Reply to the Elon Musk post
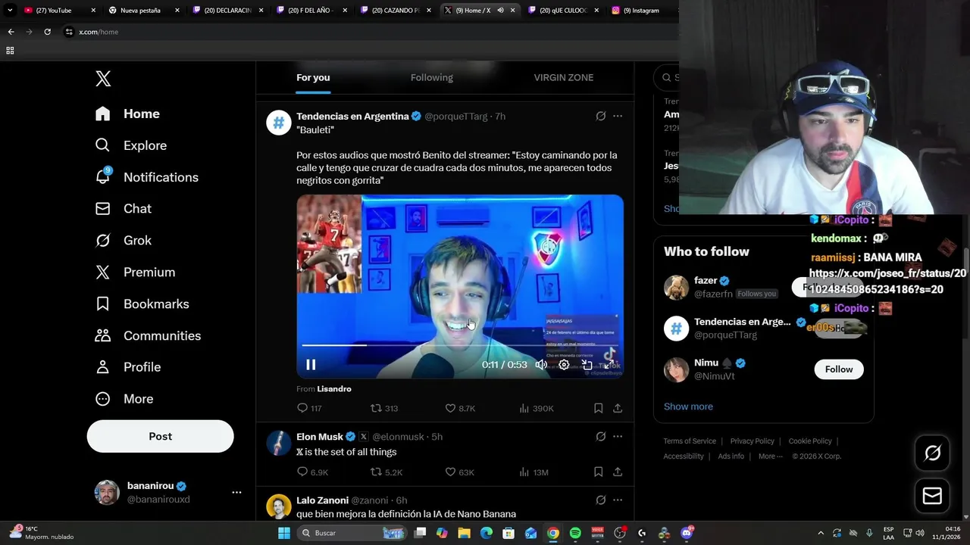The image size is (970, 545). tap(312, 472)
